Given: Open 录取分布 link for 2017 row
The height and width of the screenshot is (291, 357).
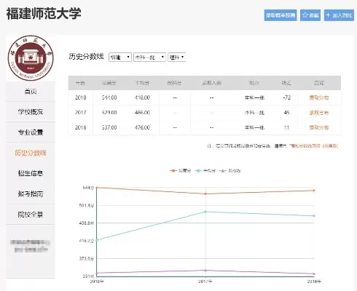Looking at the screenshot, I should coord(319,113).
